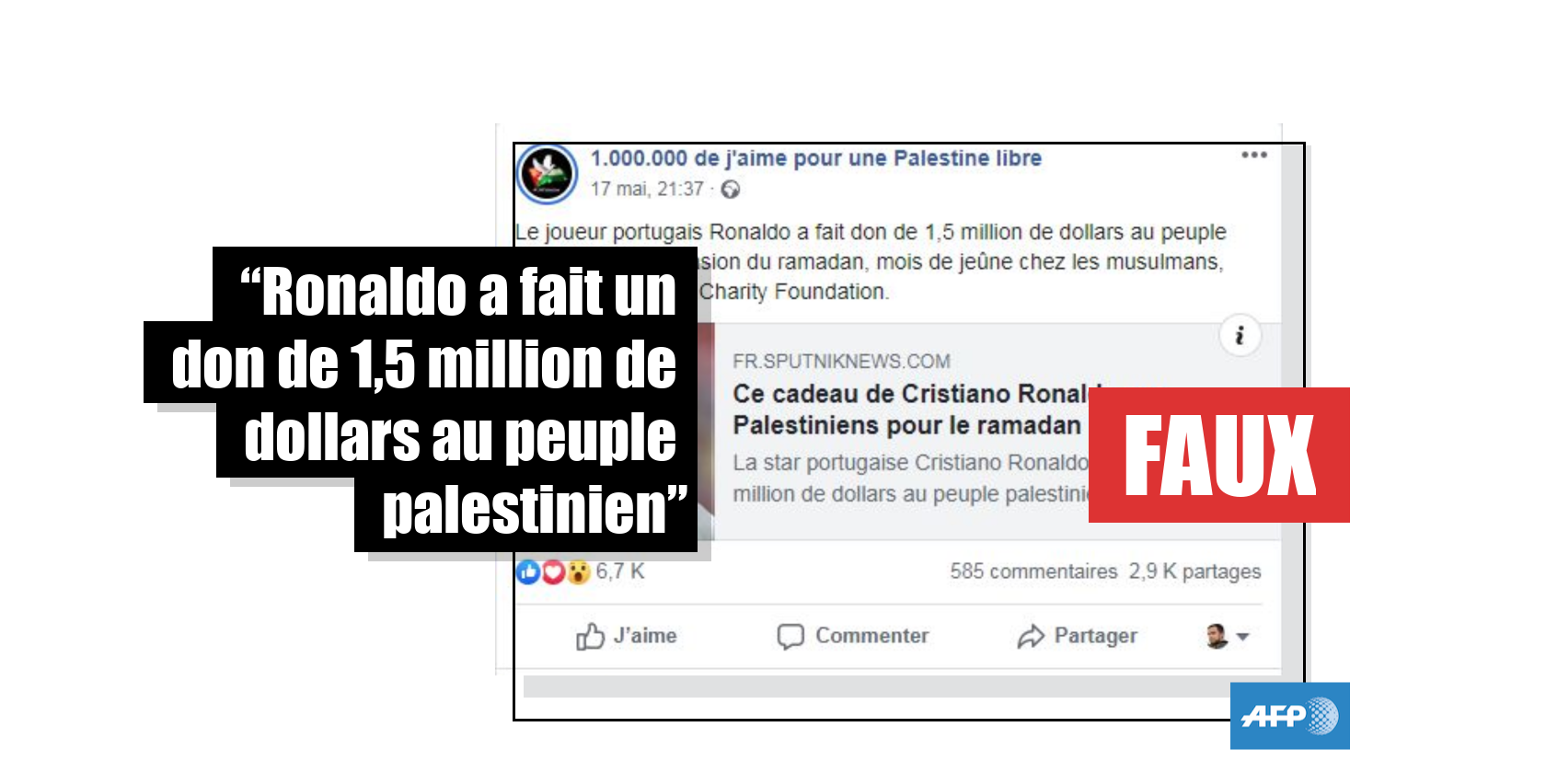Open the three-dots post options menu
This screenshot has height=773, width=1546.
coord(1253,155)
